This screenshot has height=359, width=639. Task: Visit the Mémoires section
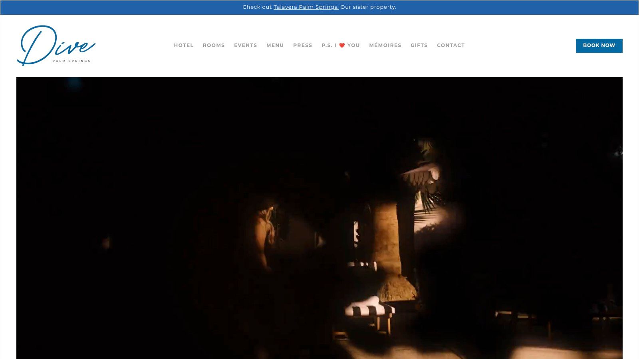coord(385,45)
